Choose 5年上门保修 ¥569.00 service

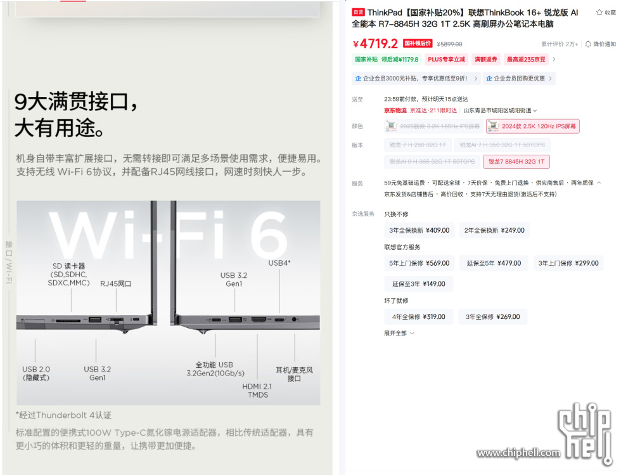[419, 263]
